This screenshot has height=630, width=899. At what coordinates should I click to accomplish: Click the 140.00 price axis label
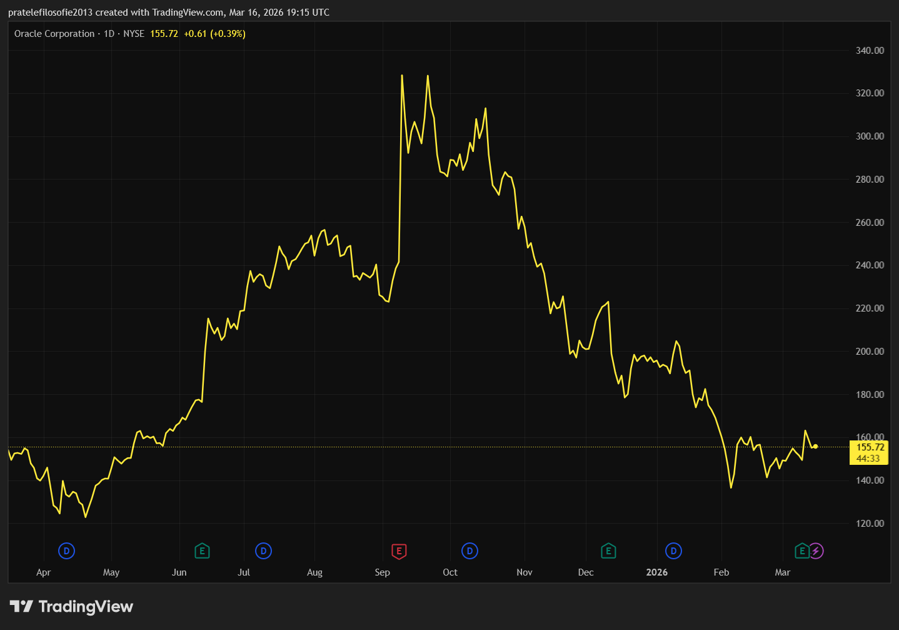(870, 480)
